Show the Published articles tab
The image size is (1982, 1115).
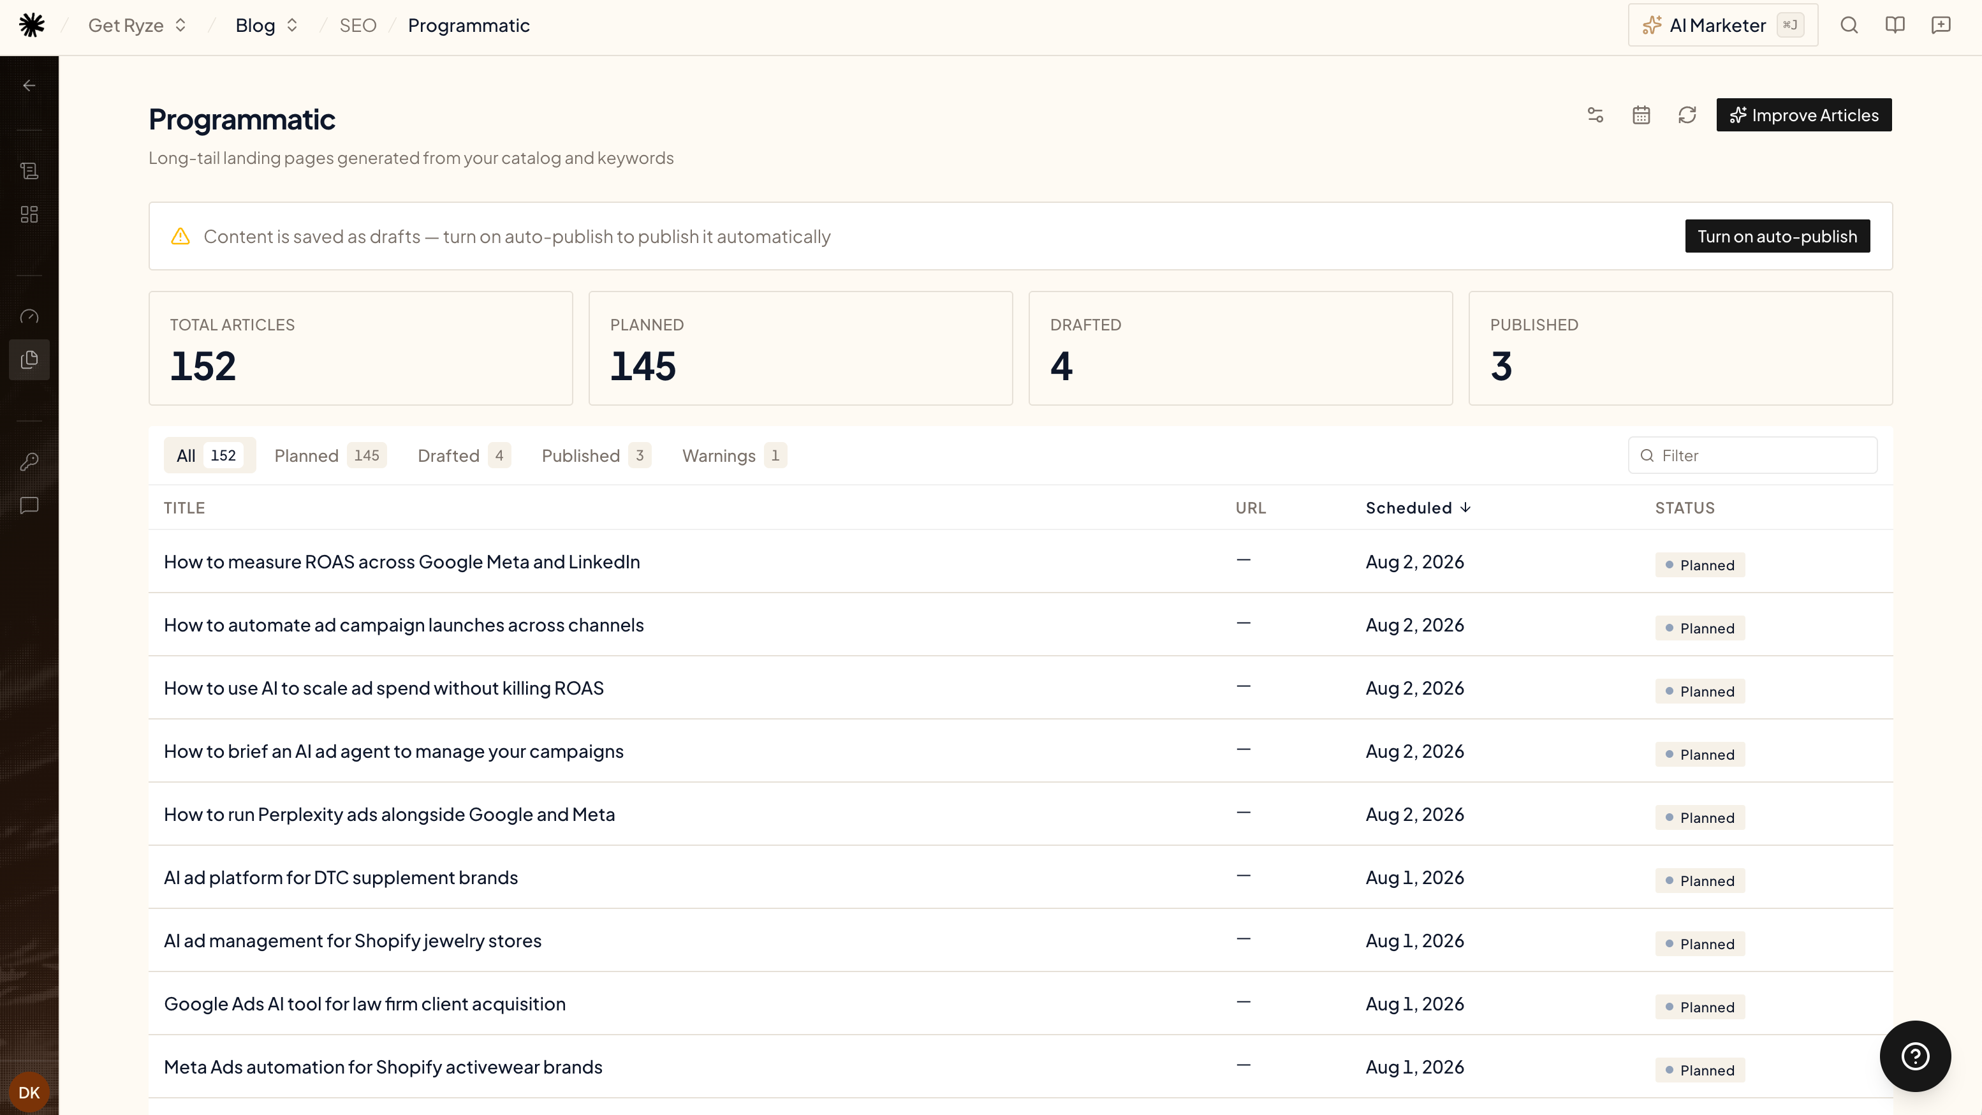coord(596,455)
